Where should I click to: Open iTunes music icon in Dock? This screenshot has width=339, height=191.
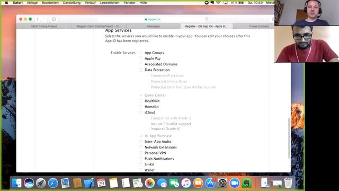coord(186,183)
